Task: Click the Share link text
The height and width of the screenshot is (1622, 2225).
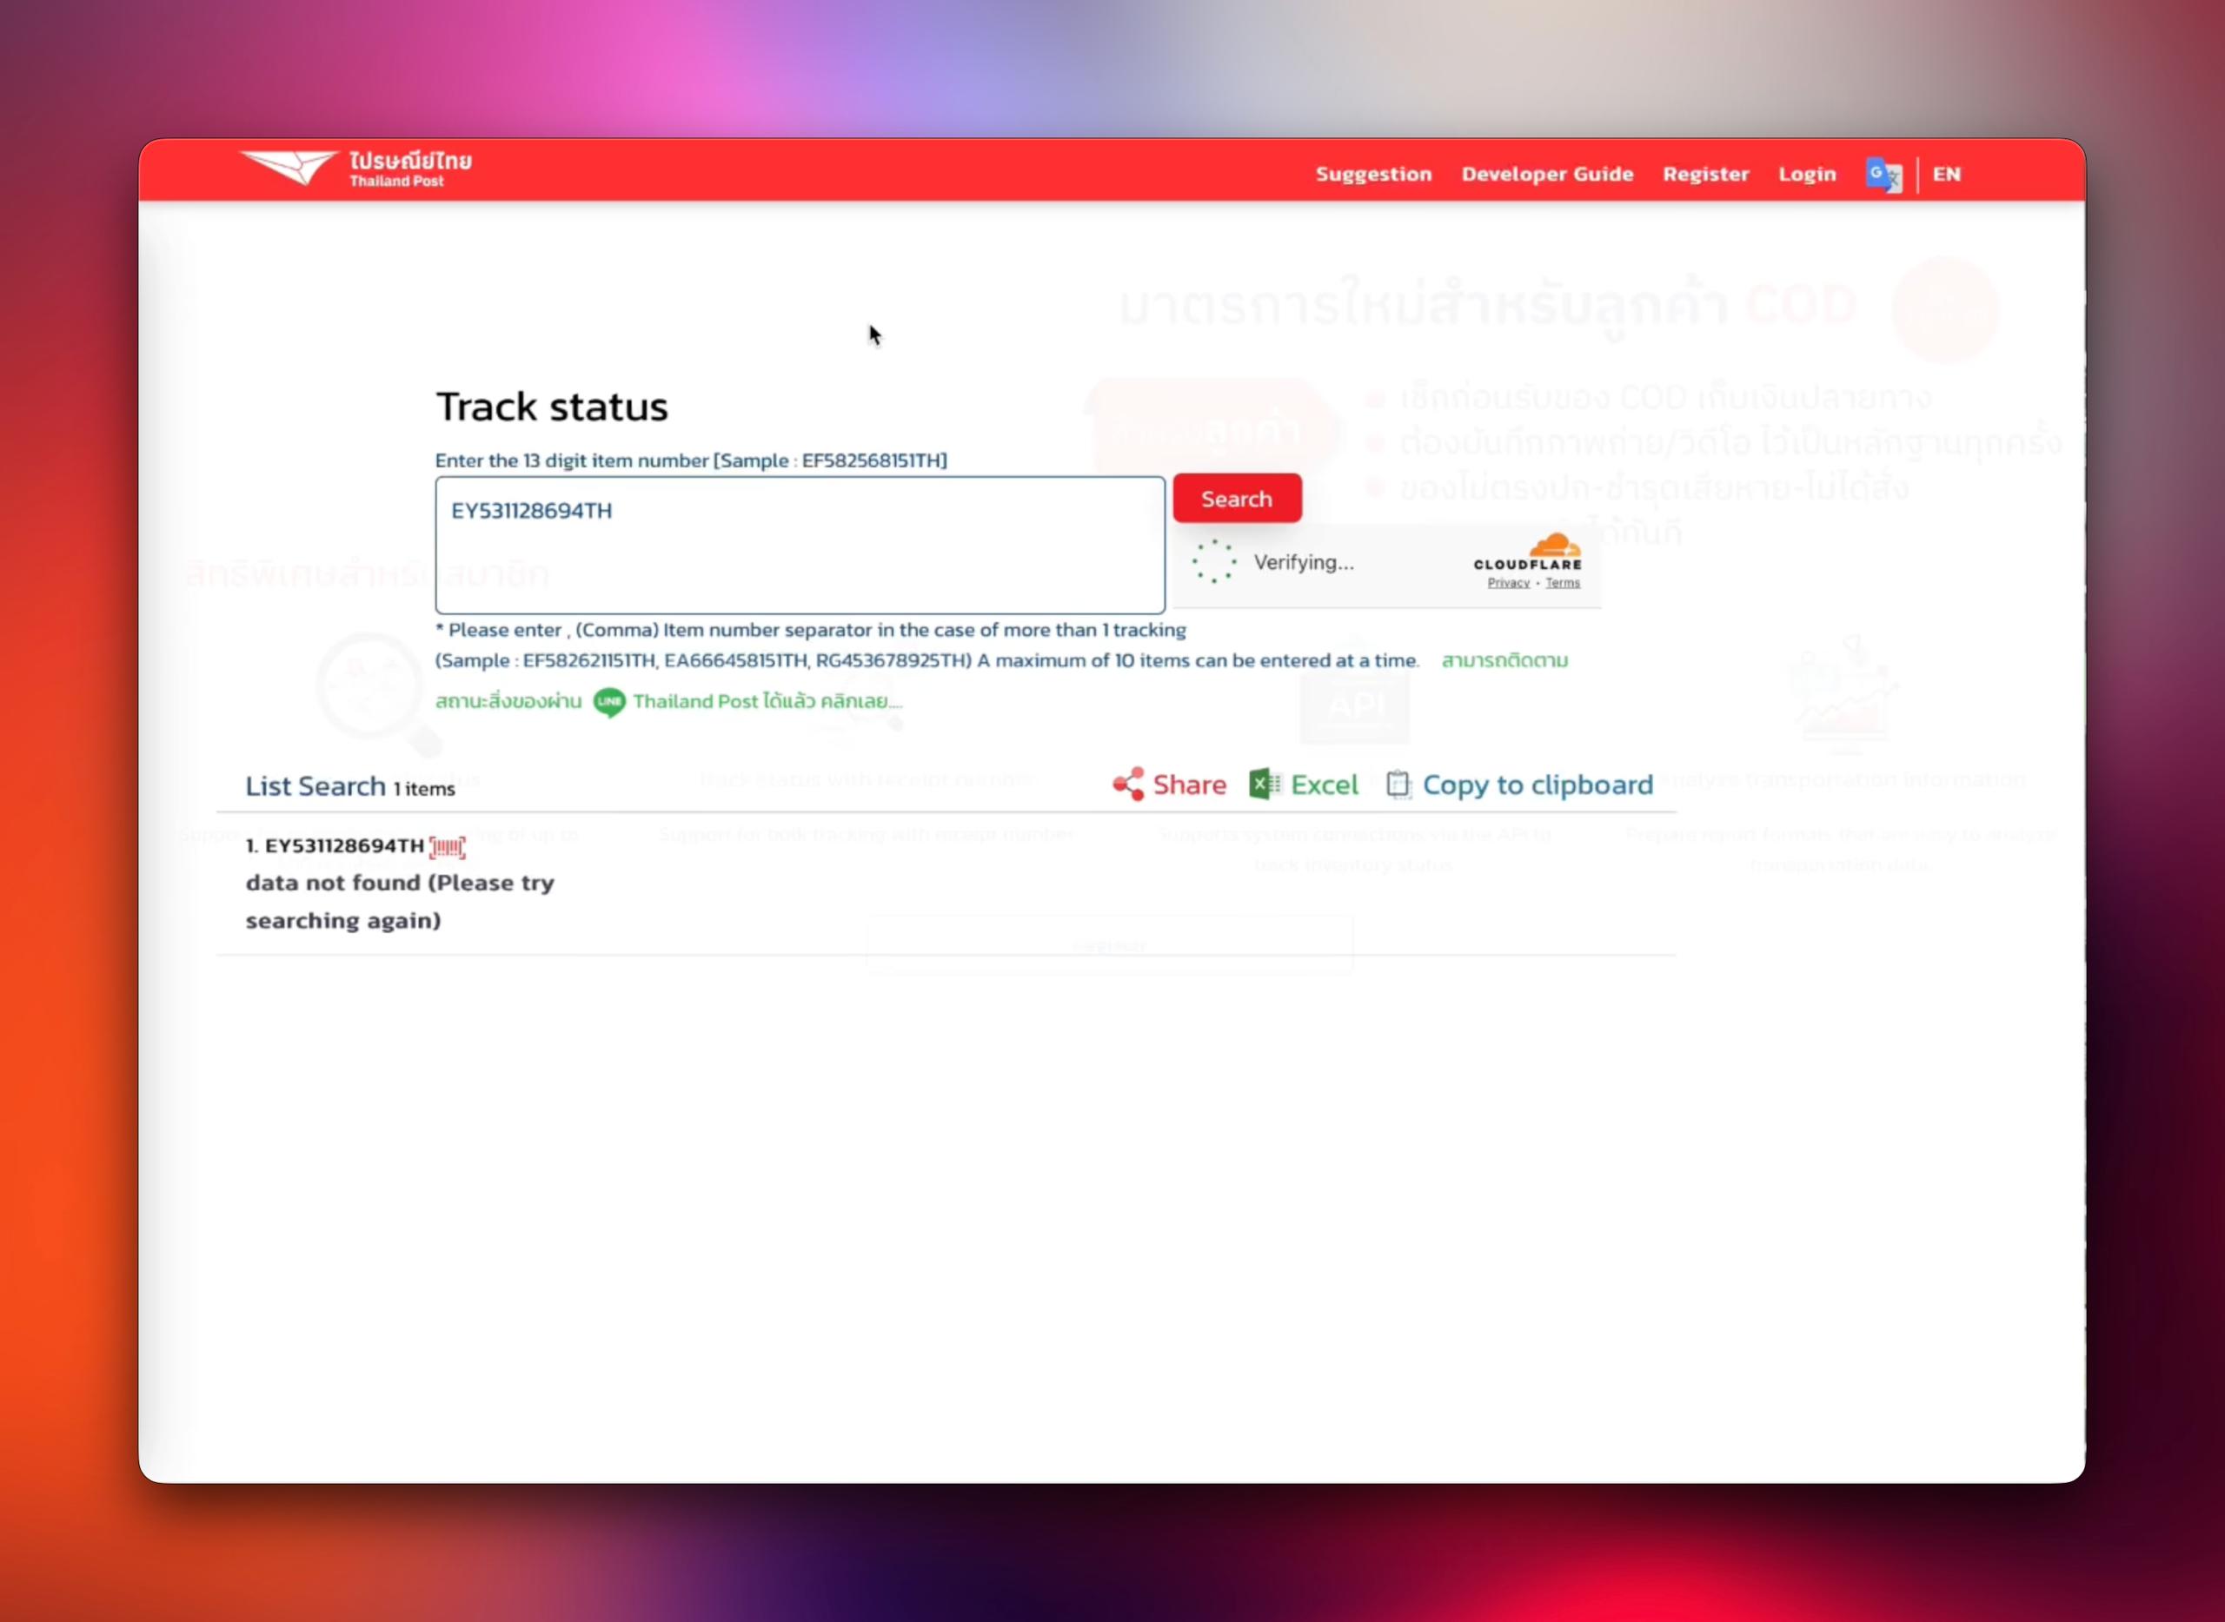Action: (x=1189, y=785)
